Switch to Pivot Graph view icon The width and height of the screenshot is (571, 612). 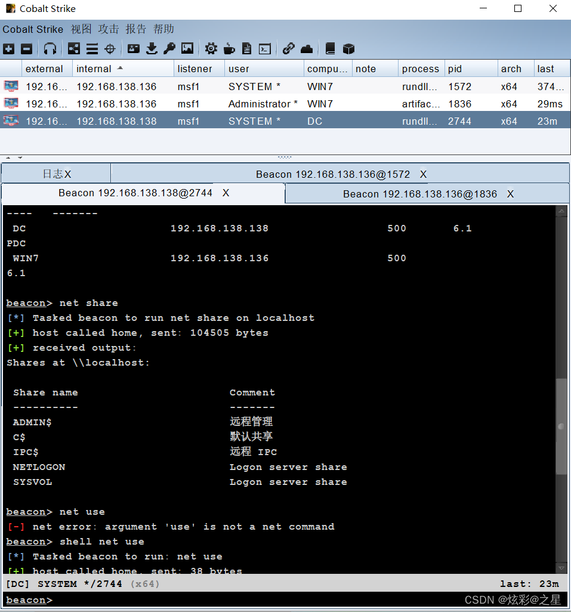pos(74,49)
